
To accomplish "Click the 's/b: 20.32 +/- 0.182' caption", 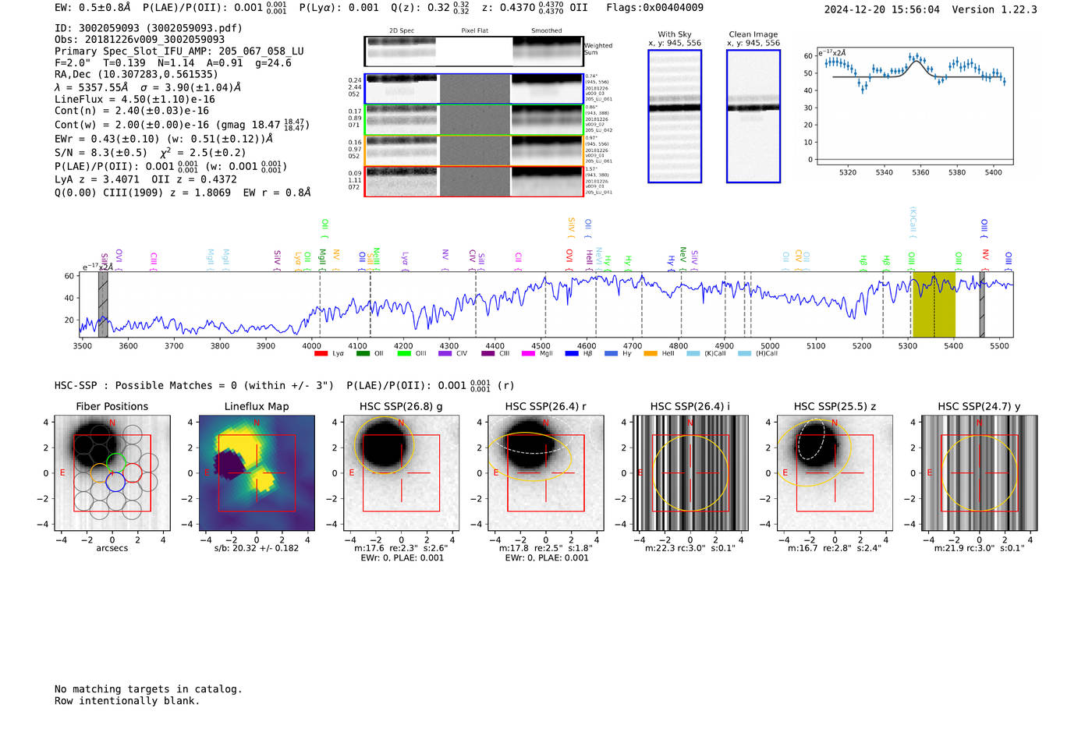I will point(257,548).
